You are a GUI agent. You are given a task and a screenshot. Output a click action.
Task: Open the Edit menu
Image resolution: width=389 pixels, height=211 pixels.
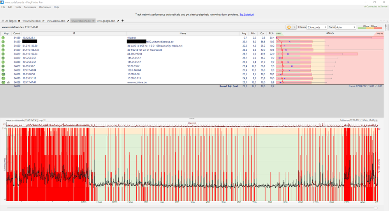10,7
